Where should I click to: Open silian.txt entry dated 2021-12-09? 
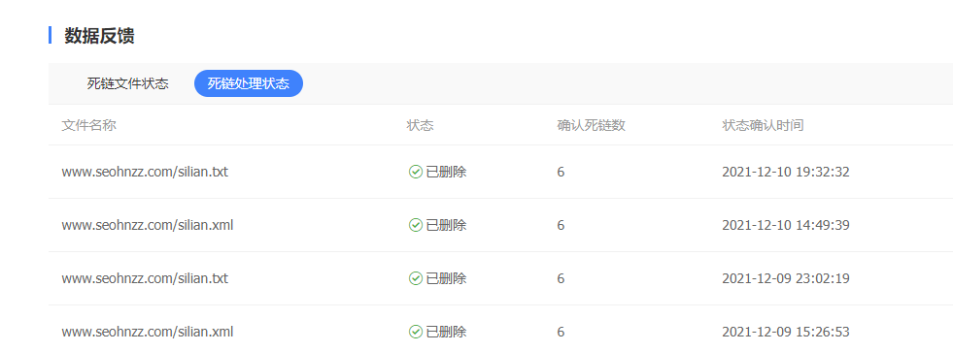pyautogui.click(x=145, y=278)
